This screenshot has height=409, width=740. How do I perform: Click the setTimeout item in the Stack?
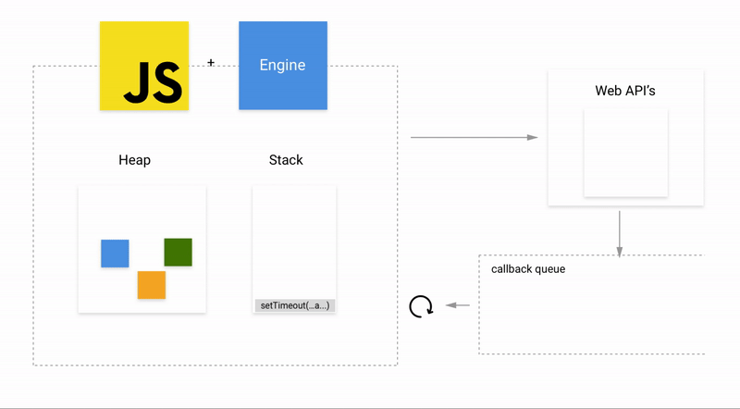294,305
